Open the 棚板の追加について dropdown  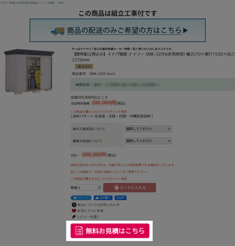pyautogui.click(x=148, y=141)
